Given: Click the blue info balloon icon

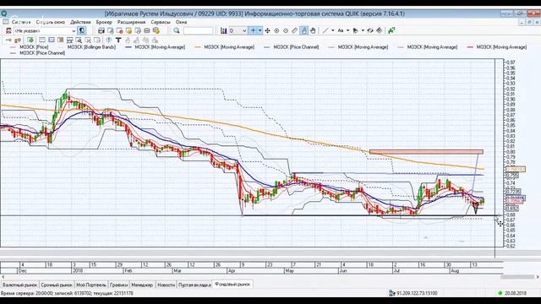Looking at the screenshot, I should tap(109, 40).
